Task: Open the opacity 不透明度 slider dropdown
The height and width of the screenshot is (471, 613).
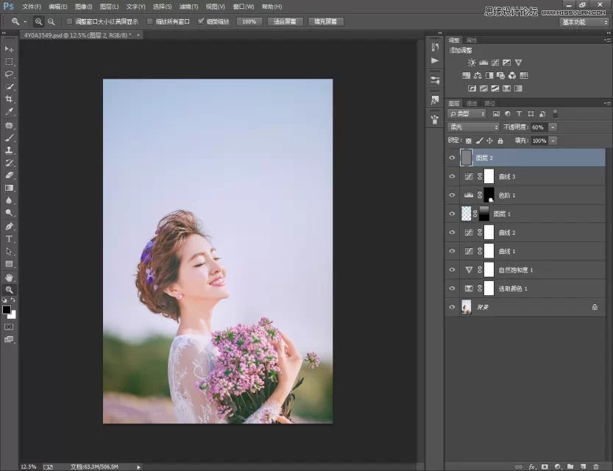Action: 553,127
